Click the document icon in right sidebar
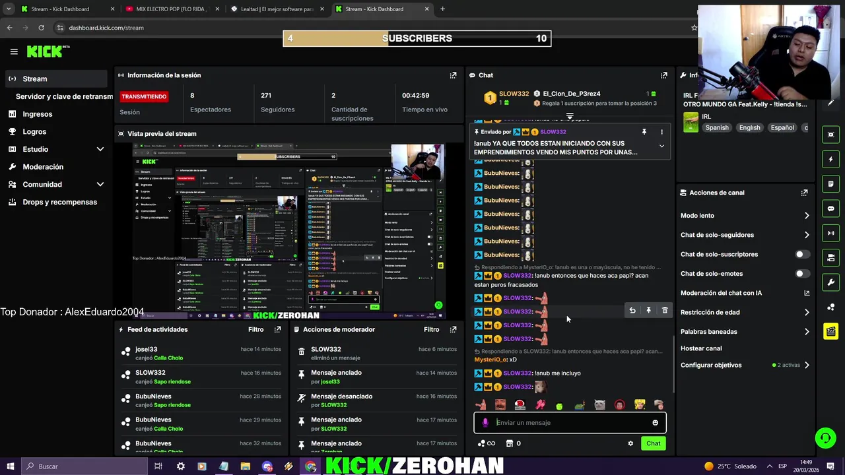The height and width of the screenshot is (475, 845). coord(830,184)
